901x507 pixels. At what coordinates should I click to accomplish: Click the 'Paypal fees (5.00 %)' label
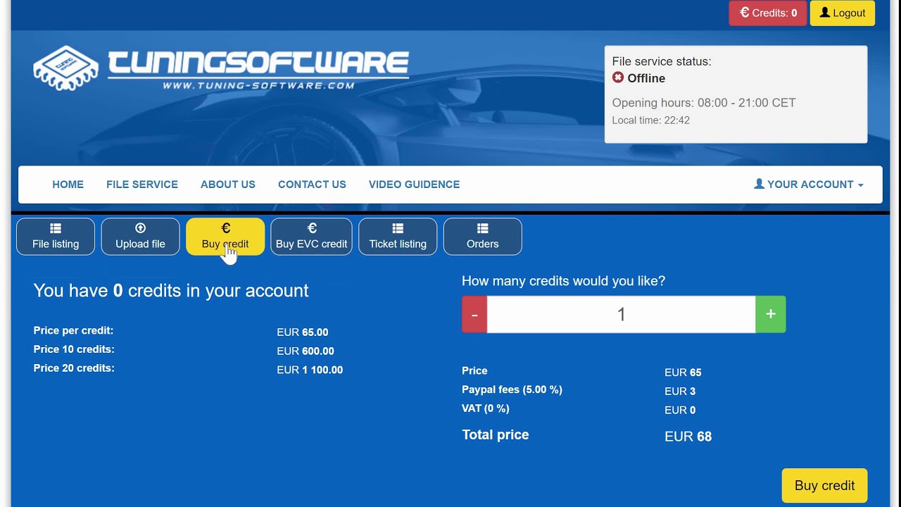click(x=512, y=389)
